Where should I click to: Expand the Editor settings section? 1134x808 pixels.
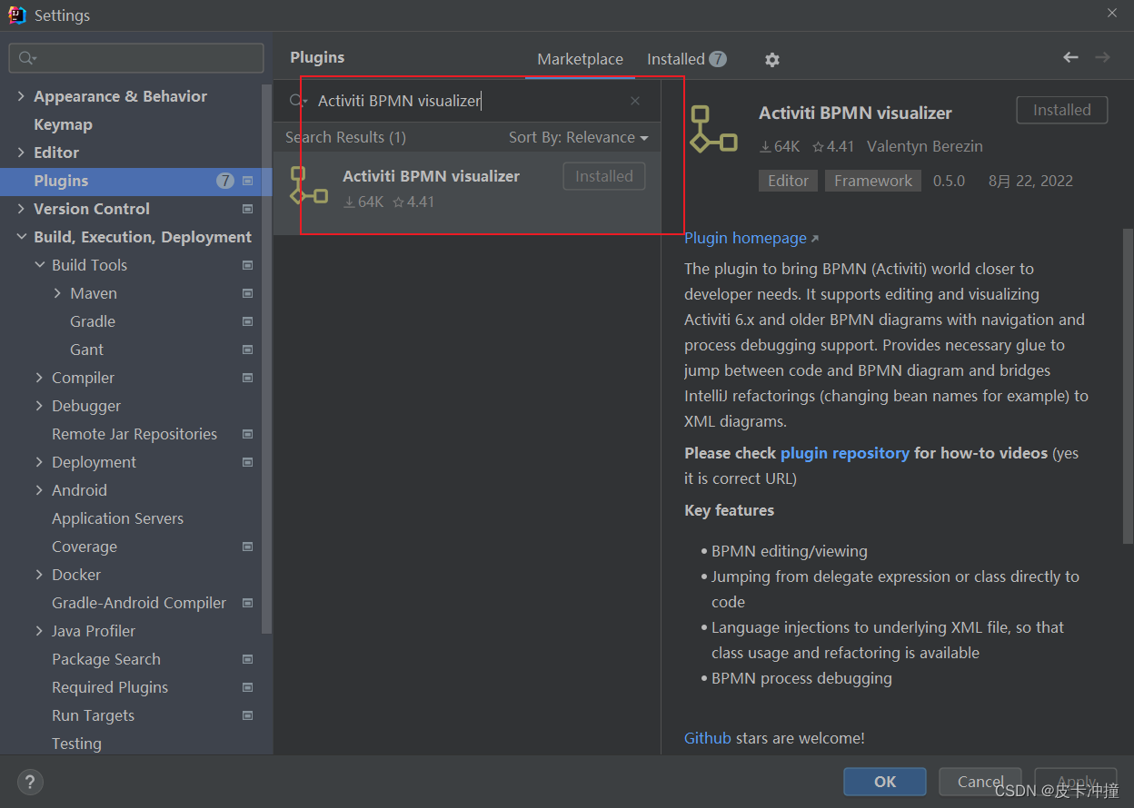pyautogui.click(x=21, y=153)
